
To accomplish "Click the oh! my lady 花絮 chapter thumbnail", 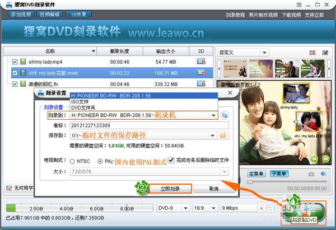I will point(309,121).
